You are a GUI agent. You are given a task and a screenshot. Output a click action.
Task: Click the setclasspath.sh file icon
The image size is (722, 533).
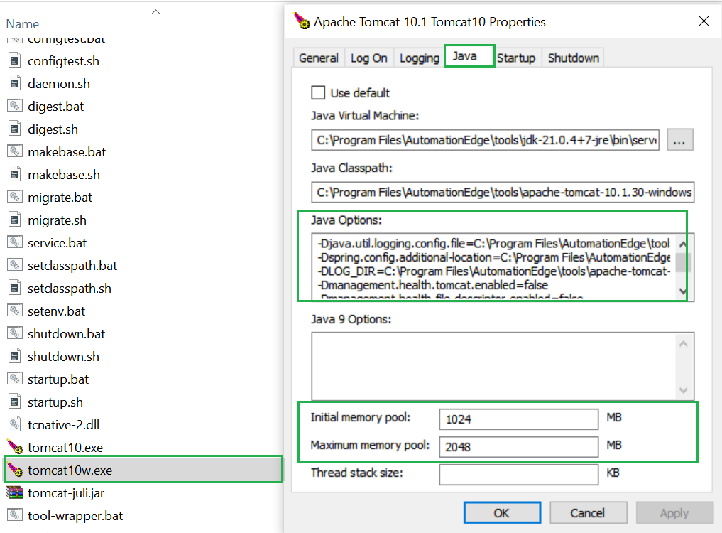tap(15, 288)
